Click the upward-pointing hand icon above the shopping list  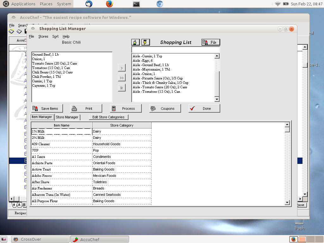135,42
